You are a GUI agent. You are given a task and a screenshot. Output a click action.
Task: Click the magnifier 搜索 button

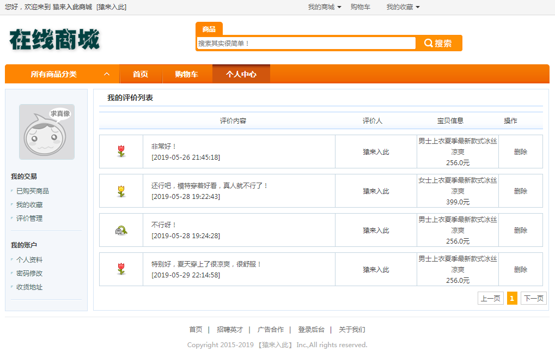click(438, 43)
